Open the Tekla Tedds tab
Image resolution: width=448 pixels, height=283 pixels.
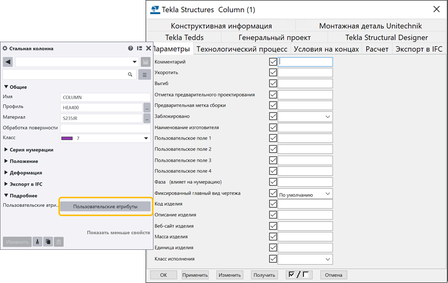[x=184, y=37]
